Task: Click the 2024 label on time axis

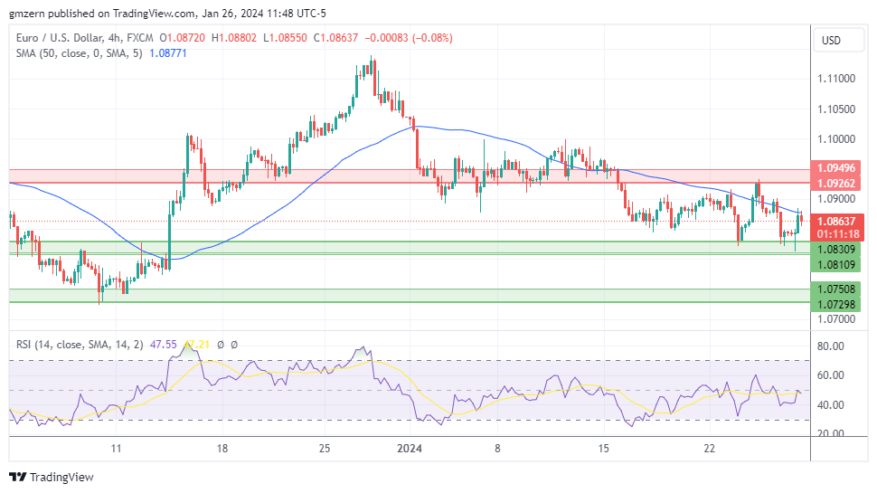Action: click(409, 449)
